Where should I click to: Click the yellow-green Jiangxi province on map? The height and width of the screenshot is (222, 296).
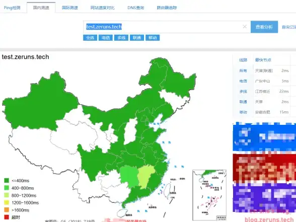146,177
